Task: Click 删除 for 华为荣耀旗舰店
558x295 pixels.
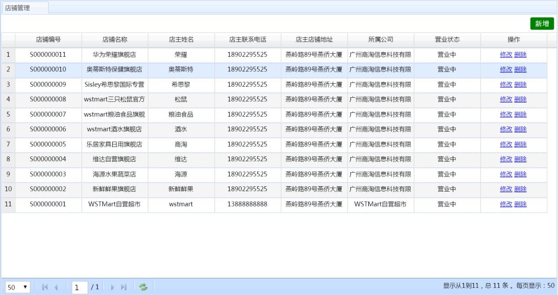Action: pyautogui.click(x=520, y=55)
